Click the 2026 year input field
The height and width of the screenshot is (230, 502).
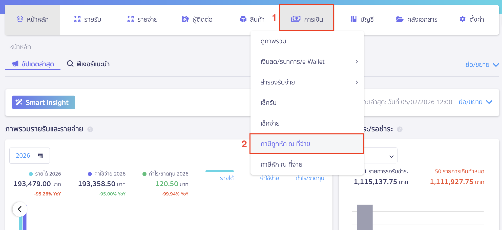23,156
